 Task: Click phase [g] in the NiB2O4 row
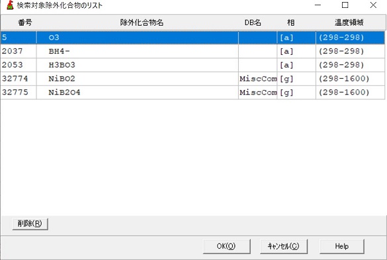296,93
